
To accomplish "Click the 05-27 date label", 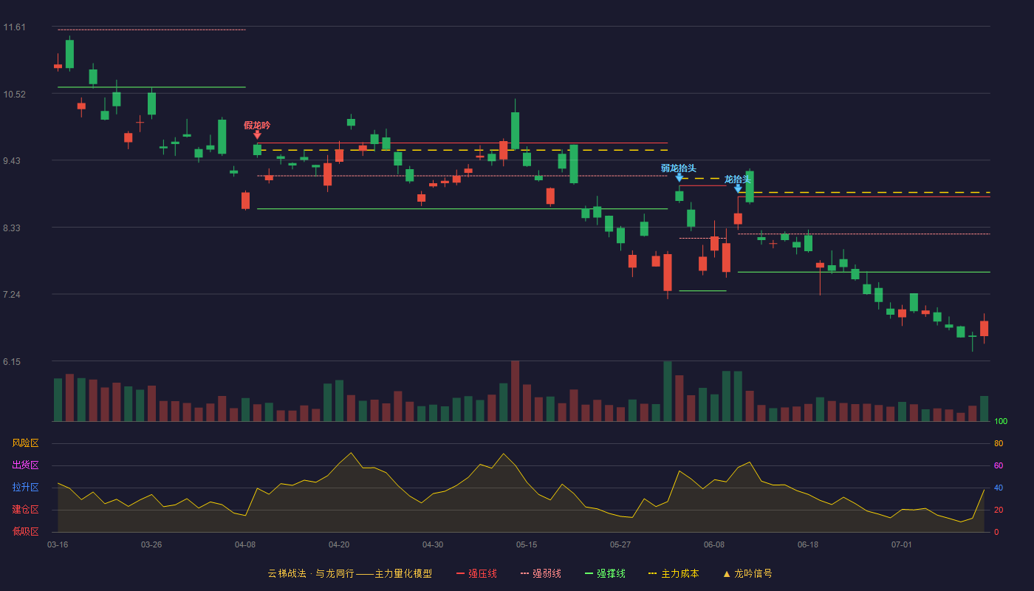I will click(620, 544).
